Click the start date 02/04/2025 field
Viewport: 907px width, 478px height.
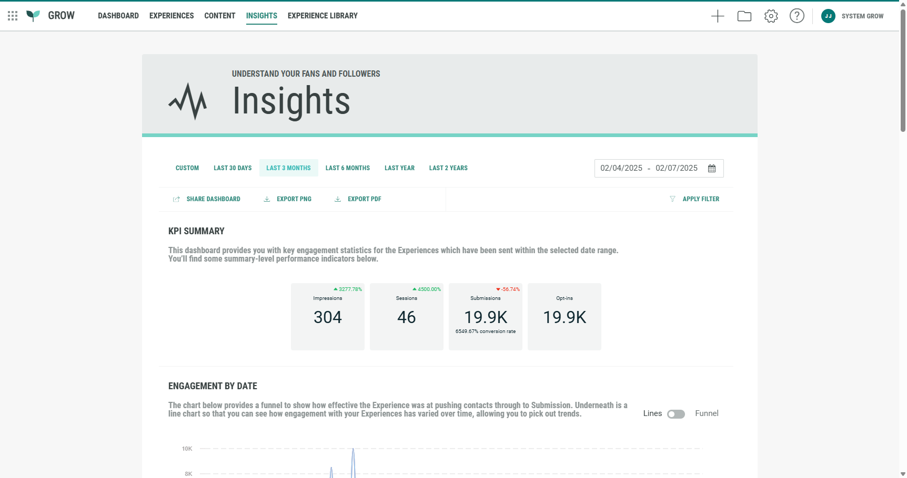(x=621, y=168)
